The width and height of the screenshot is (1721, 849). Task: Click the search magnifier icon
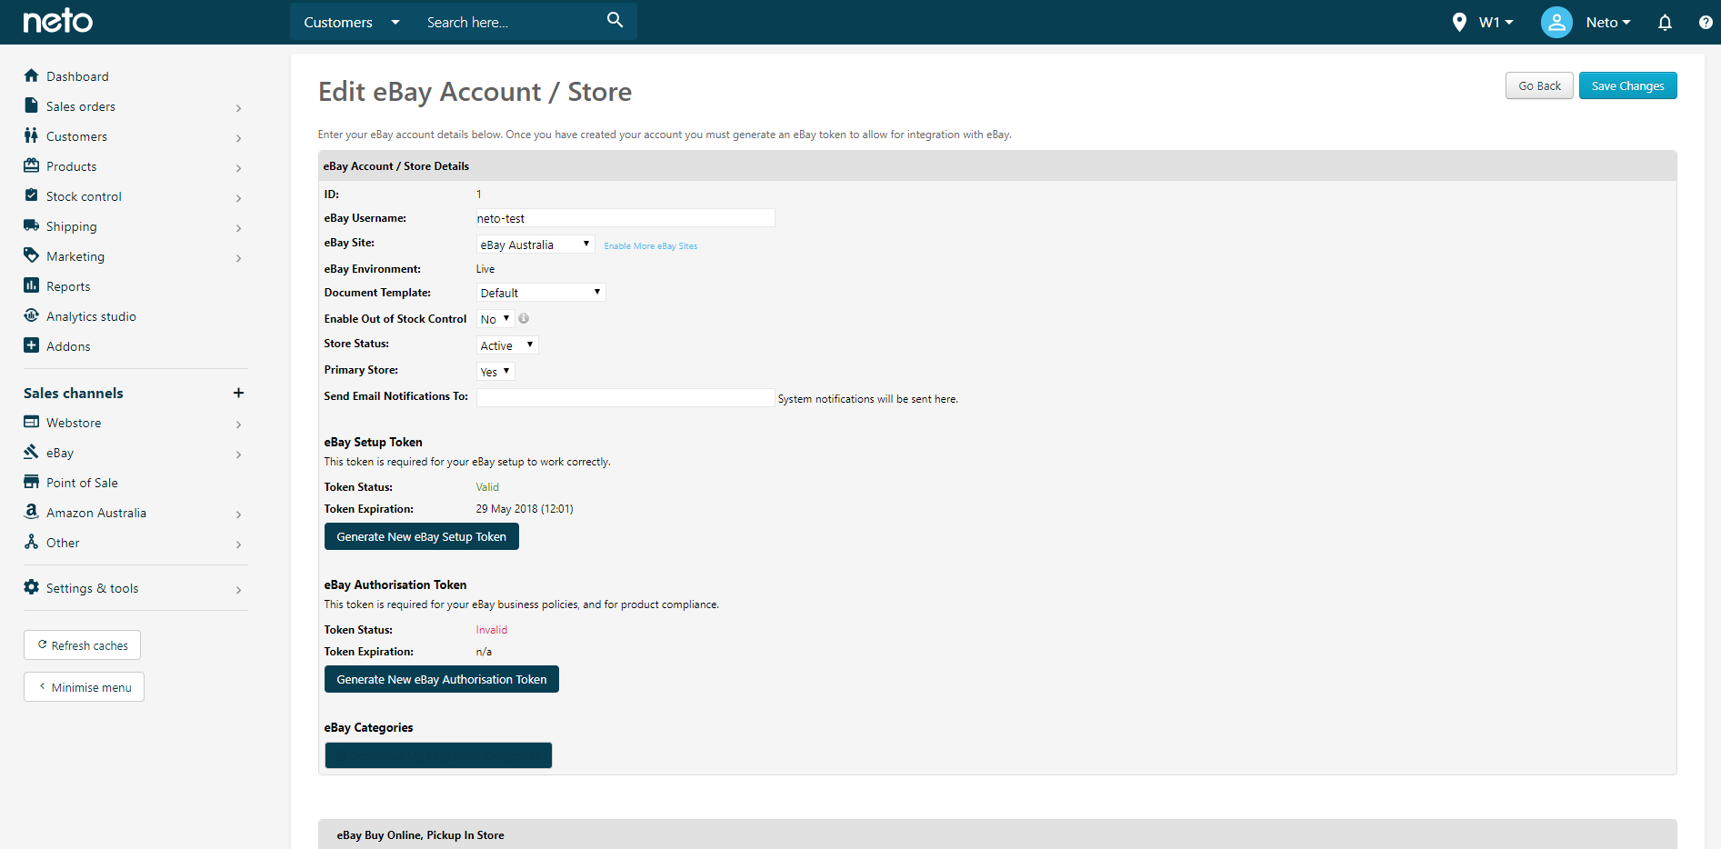coord(615,20)
